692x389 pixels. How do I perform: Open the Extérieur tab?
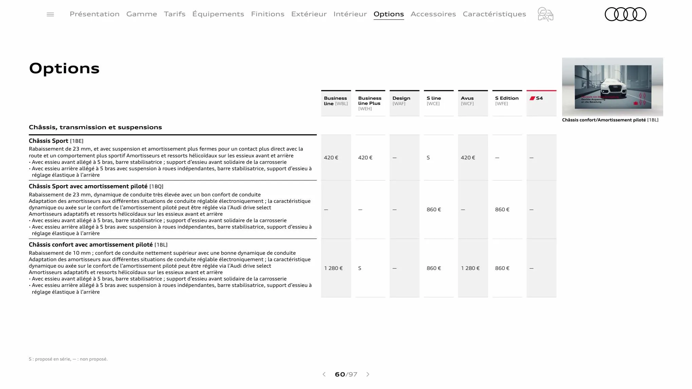click(x=309, y=14)
